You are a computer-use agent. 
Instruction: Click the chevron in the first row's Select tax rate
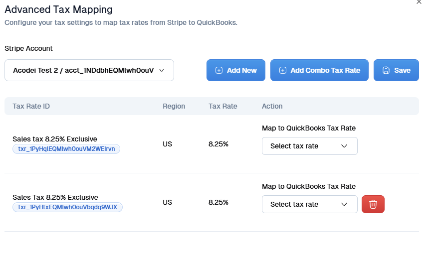pos(344,146)
